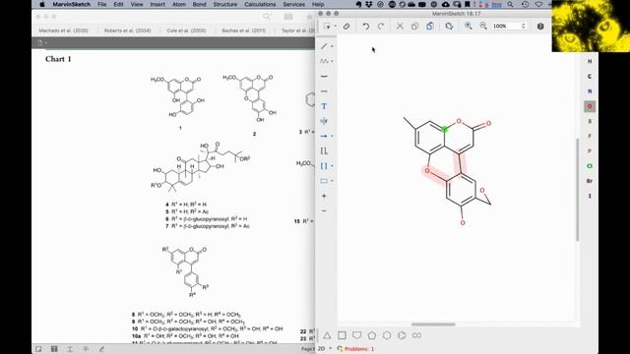Expand the chain tool dropdown arrow
Screen dimensions: 630x354
(x=332, y=61)
